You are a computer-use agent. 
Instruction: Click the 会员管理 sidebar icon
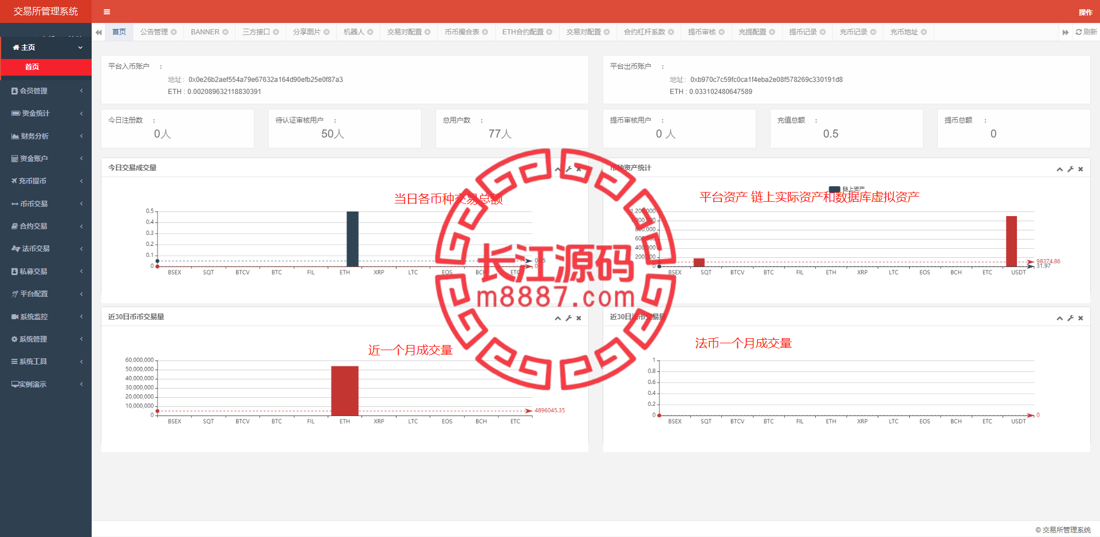coord(14,91)
